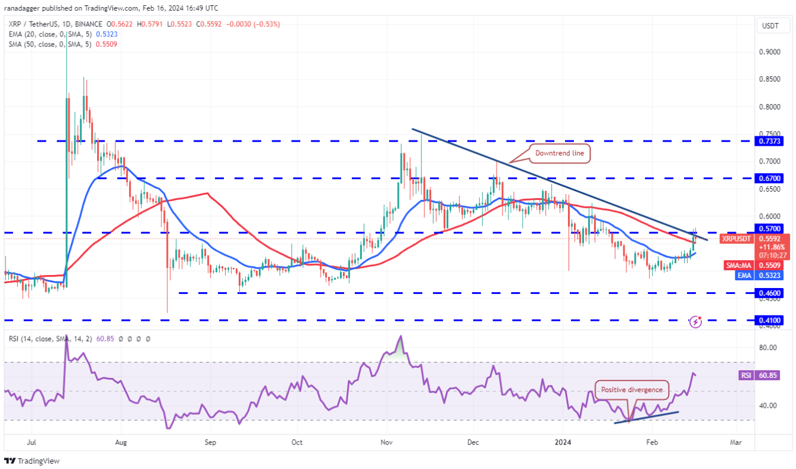The image size is (796, 469).
Task: Click the 40.00 RSI axis label
Action: [x=767, y=406]
